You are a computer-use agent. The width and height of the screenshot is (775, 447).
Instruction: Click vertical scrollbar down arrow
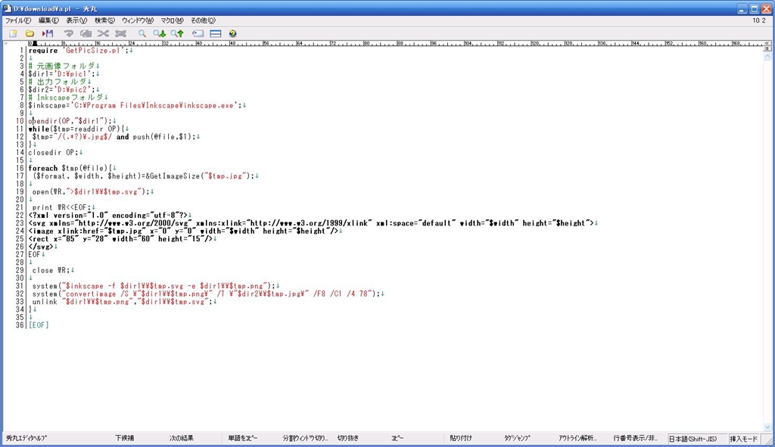click(767, 427)
